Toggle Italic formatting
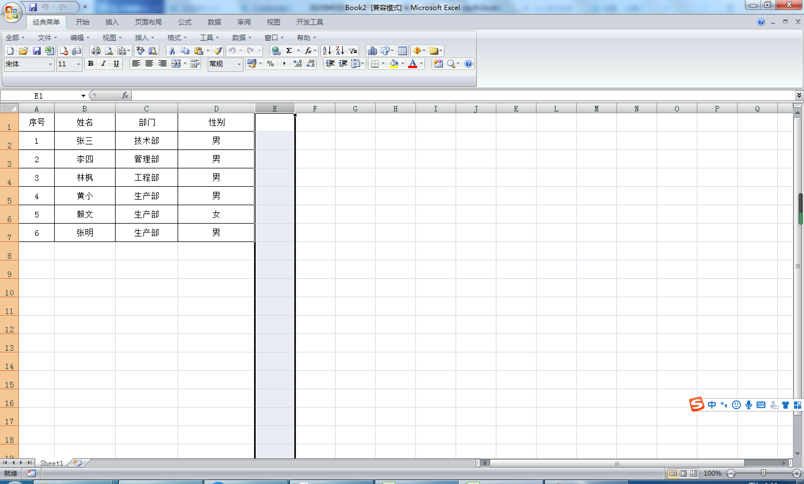 click(103, 64)
